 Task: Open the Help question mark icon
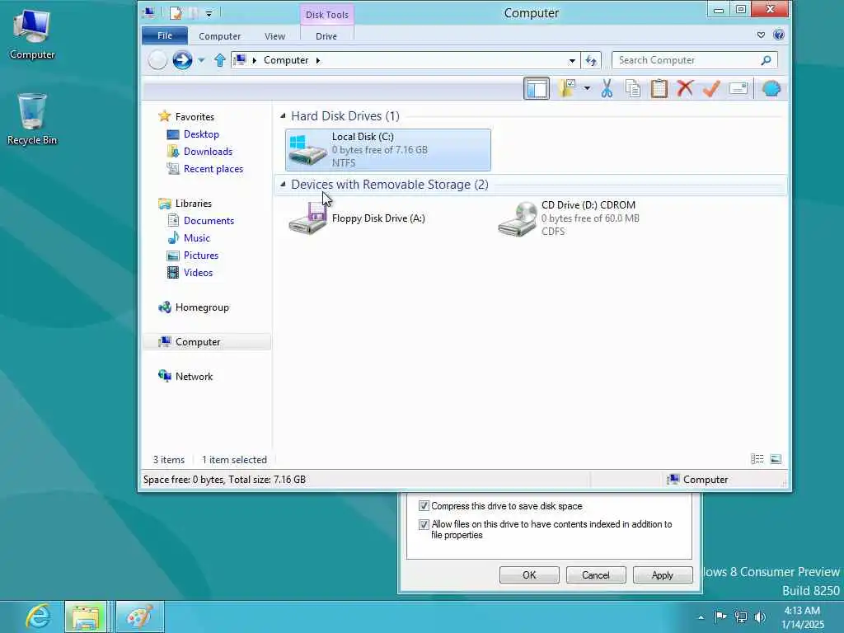pos(778,35)
